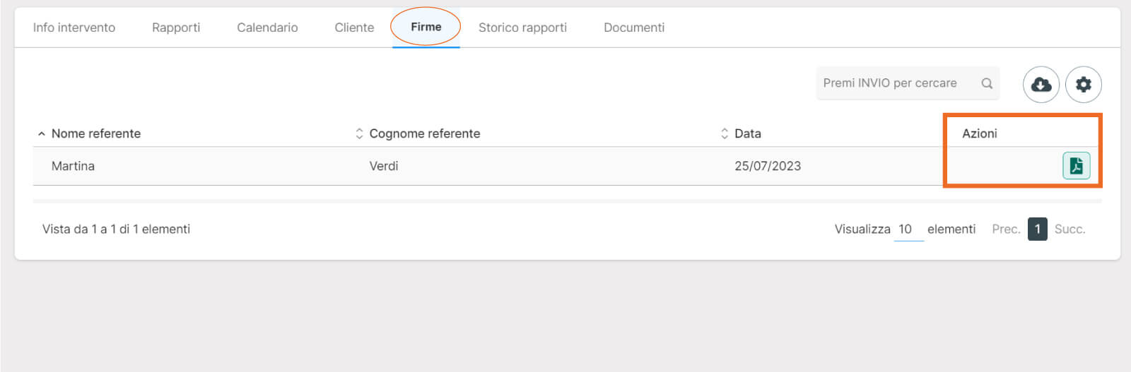Sort by Cognome referente column arrows

[x=359, y=133]
